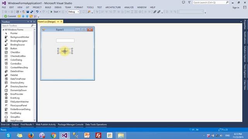Viewport: 248px width, 139px height.
Task: Open the BUILD menu
Action: (48, 7)
